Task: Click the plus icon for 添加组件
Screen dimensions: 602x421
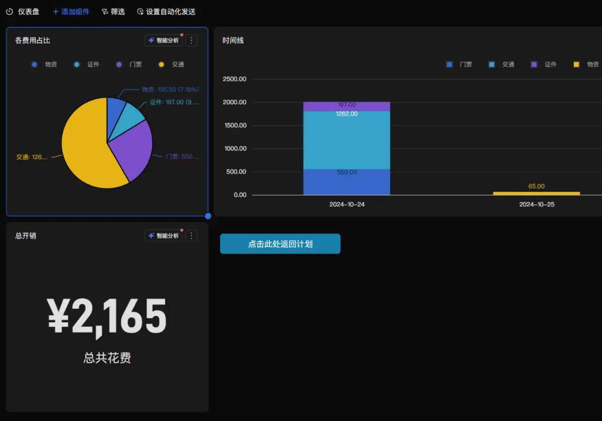Action: tap(56, 12)
